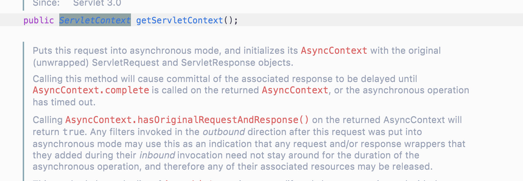The height and width of the screenshot is (181, 523).
Task: Click the Servlet 3.0 version text
Action: 97,4
